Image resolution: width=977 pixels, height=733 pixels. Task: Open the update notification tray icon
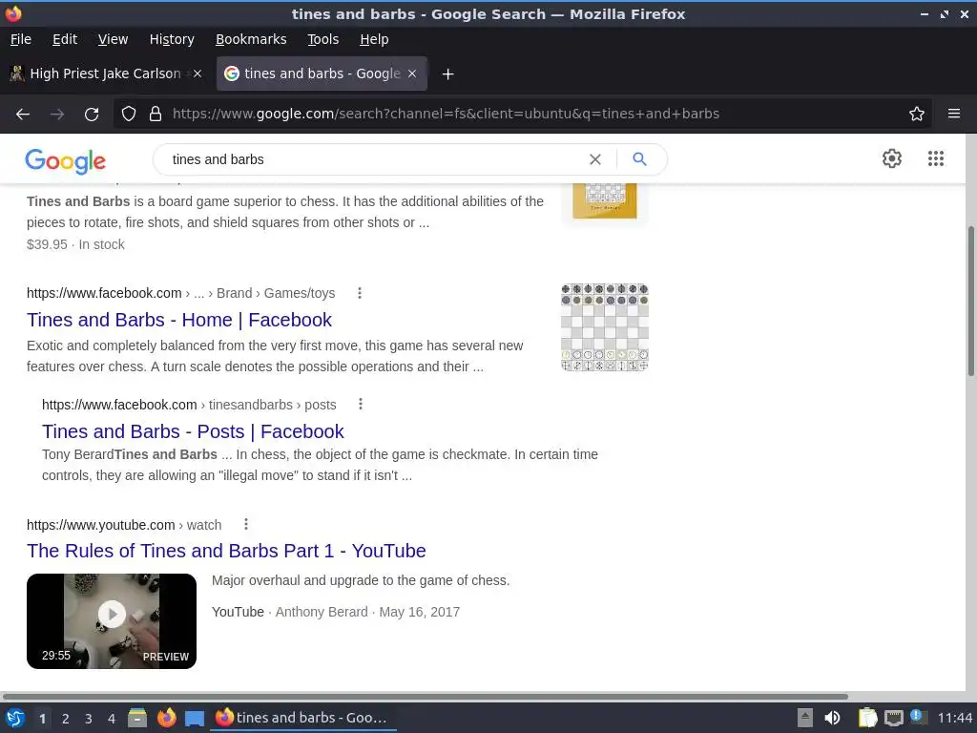[917, 716]
